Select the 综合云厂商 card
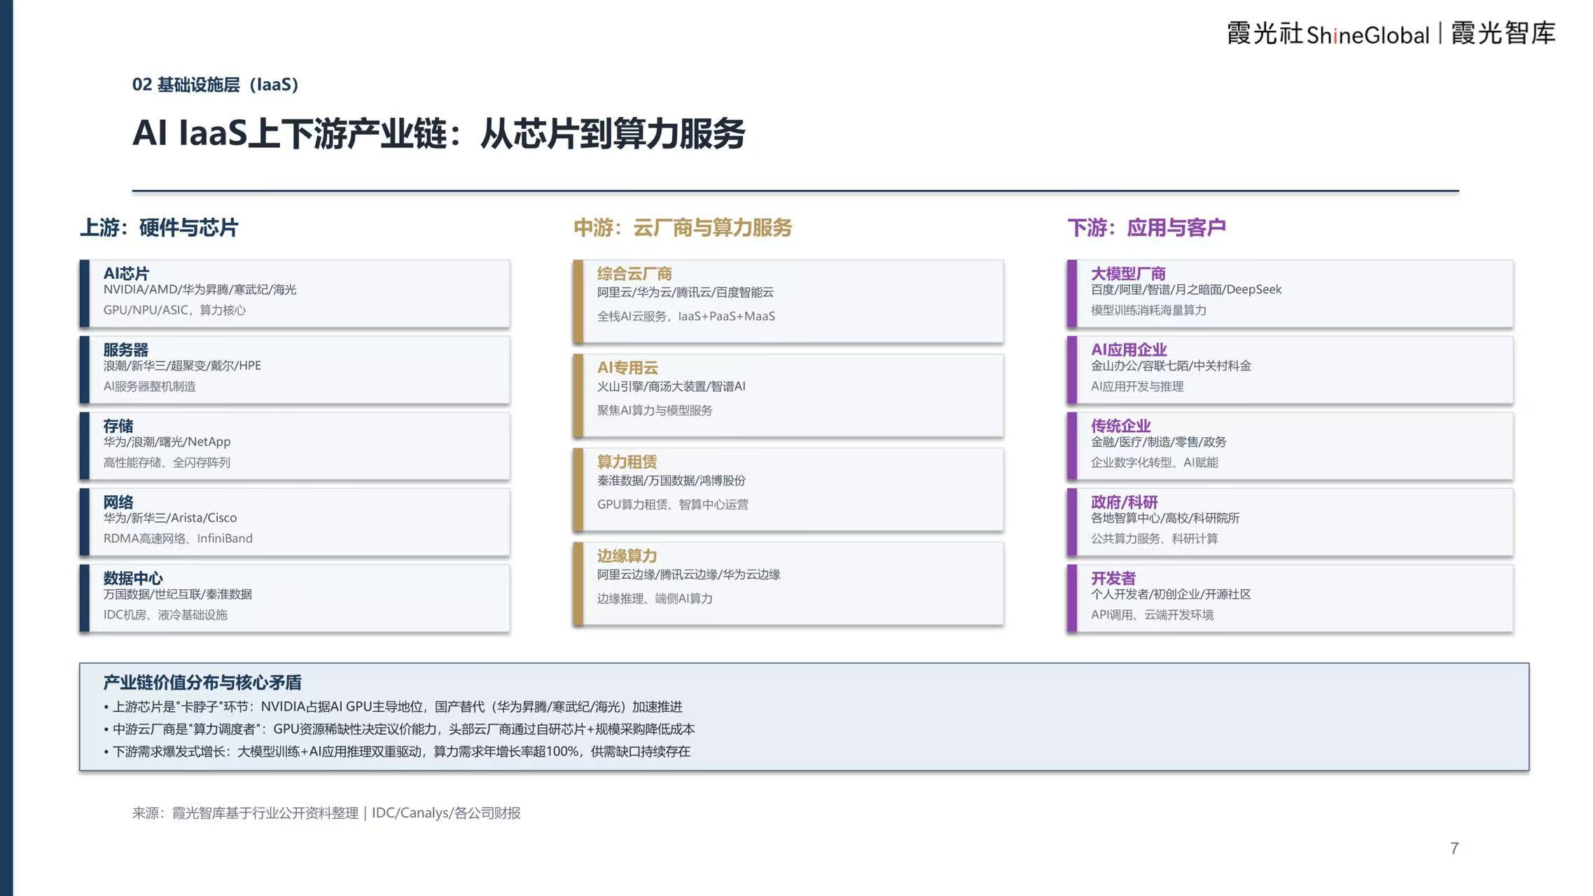This screenshot has height=896, width=1593. 788,301
